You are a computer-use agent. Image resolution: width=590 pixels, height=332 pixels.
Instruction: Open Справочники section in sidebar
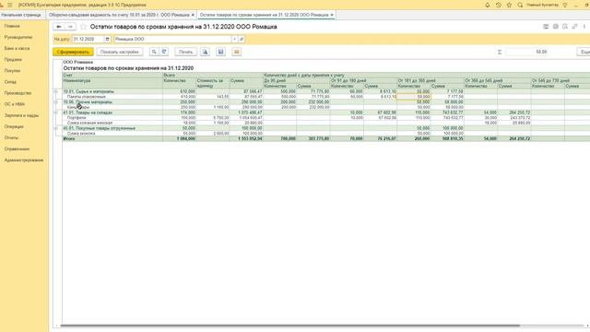17,149
